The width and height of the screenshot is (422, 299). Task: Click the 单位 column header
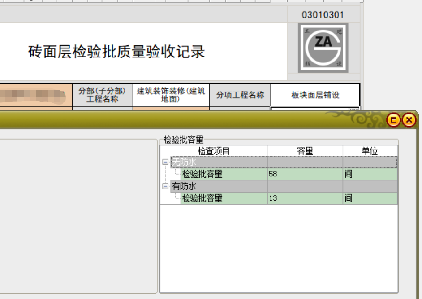pos(370,151)
